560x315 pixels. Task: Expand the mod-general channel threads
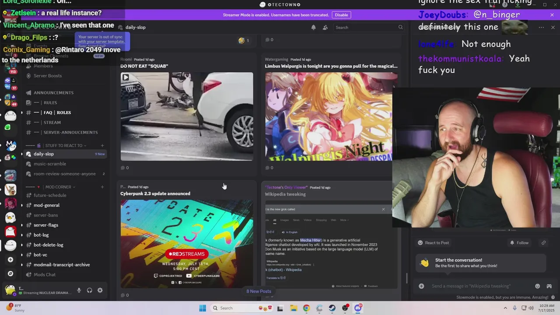point(22,205)
